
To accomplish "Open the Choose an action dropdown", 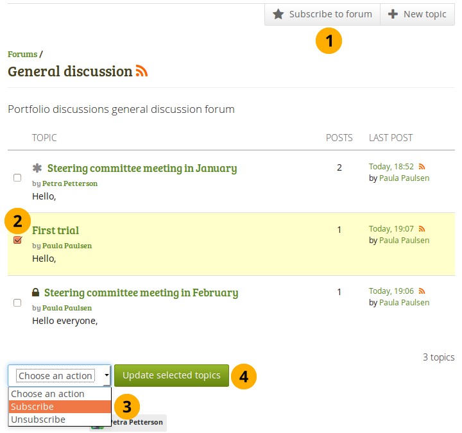I will 59,376.
